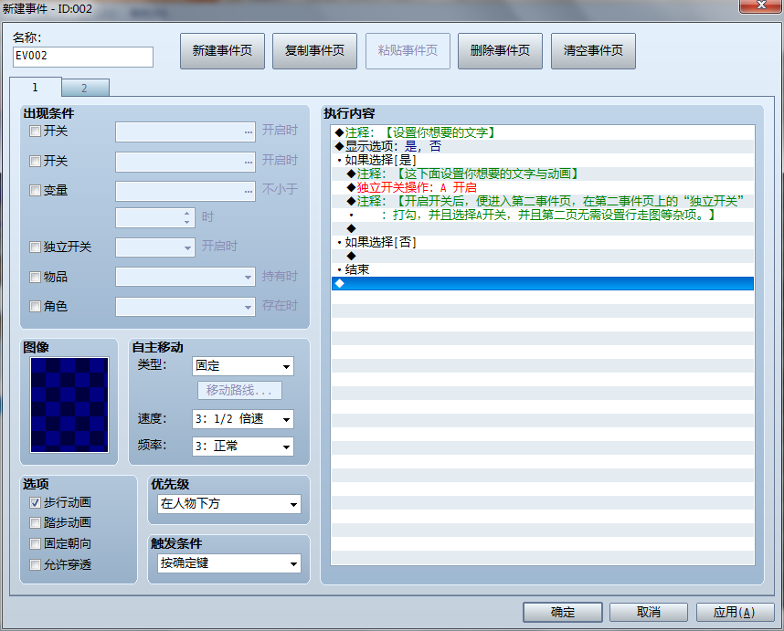
Task: Check the 固定朝向 option
Action: (x=35, y=543)
